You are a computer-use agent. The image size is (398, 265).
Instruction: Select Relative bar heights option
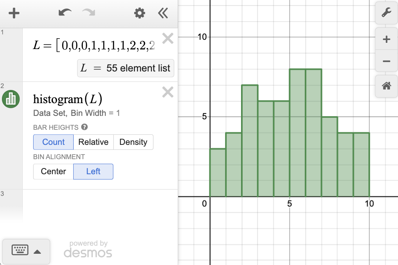coord(93,142)
